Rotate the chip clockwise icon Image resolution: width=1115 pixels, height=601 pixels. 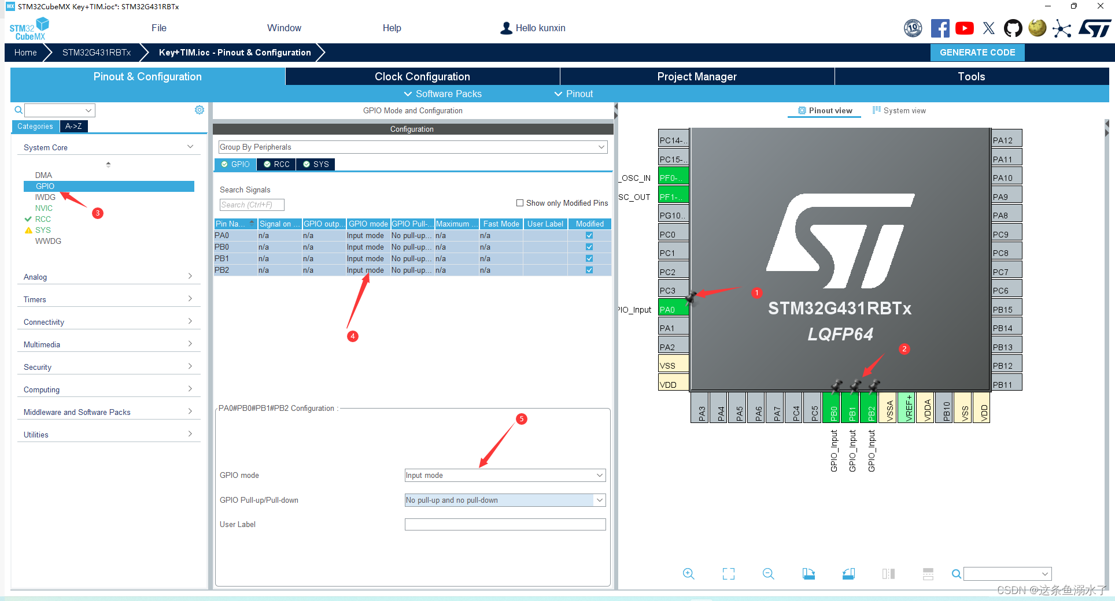pos(808,574)
